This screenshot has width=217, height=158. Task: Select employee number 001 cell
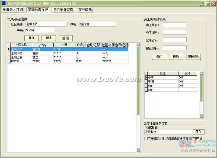click(187, 82)
